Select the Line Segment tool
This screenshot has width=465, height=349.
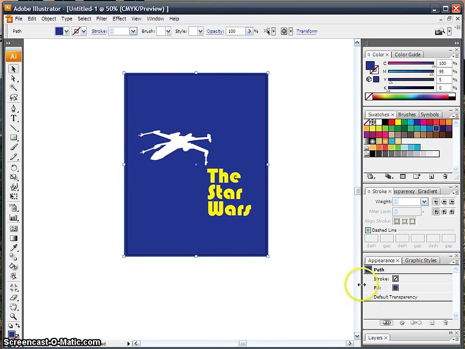(x=14, y=128)
